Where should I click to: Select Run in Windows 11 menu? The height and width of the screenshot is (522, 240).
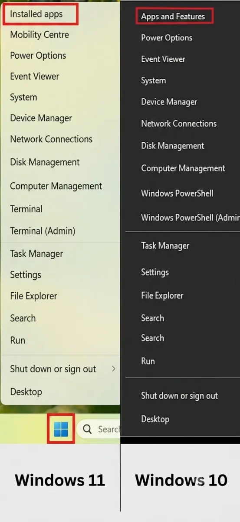[18, 340]
